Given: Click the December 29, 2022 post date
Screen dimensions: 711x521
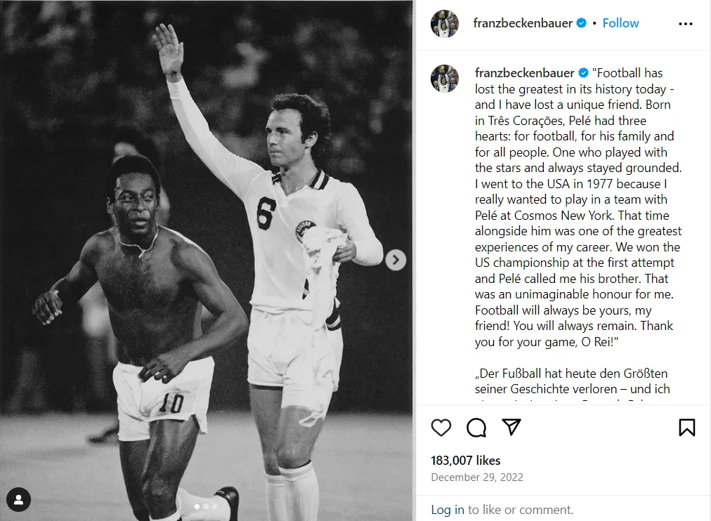Looking at the screenshot, I should click(x=477, y=477).
